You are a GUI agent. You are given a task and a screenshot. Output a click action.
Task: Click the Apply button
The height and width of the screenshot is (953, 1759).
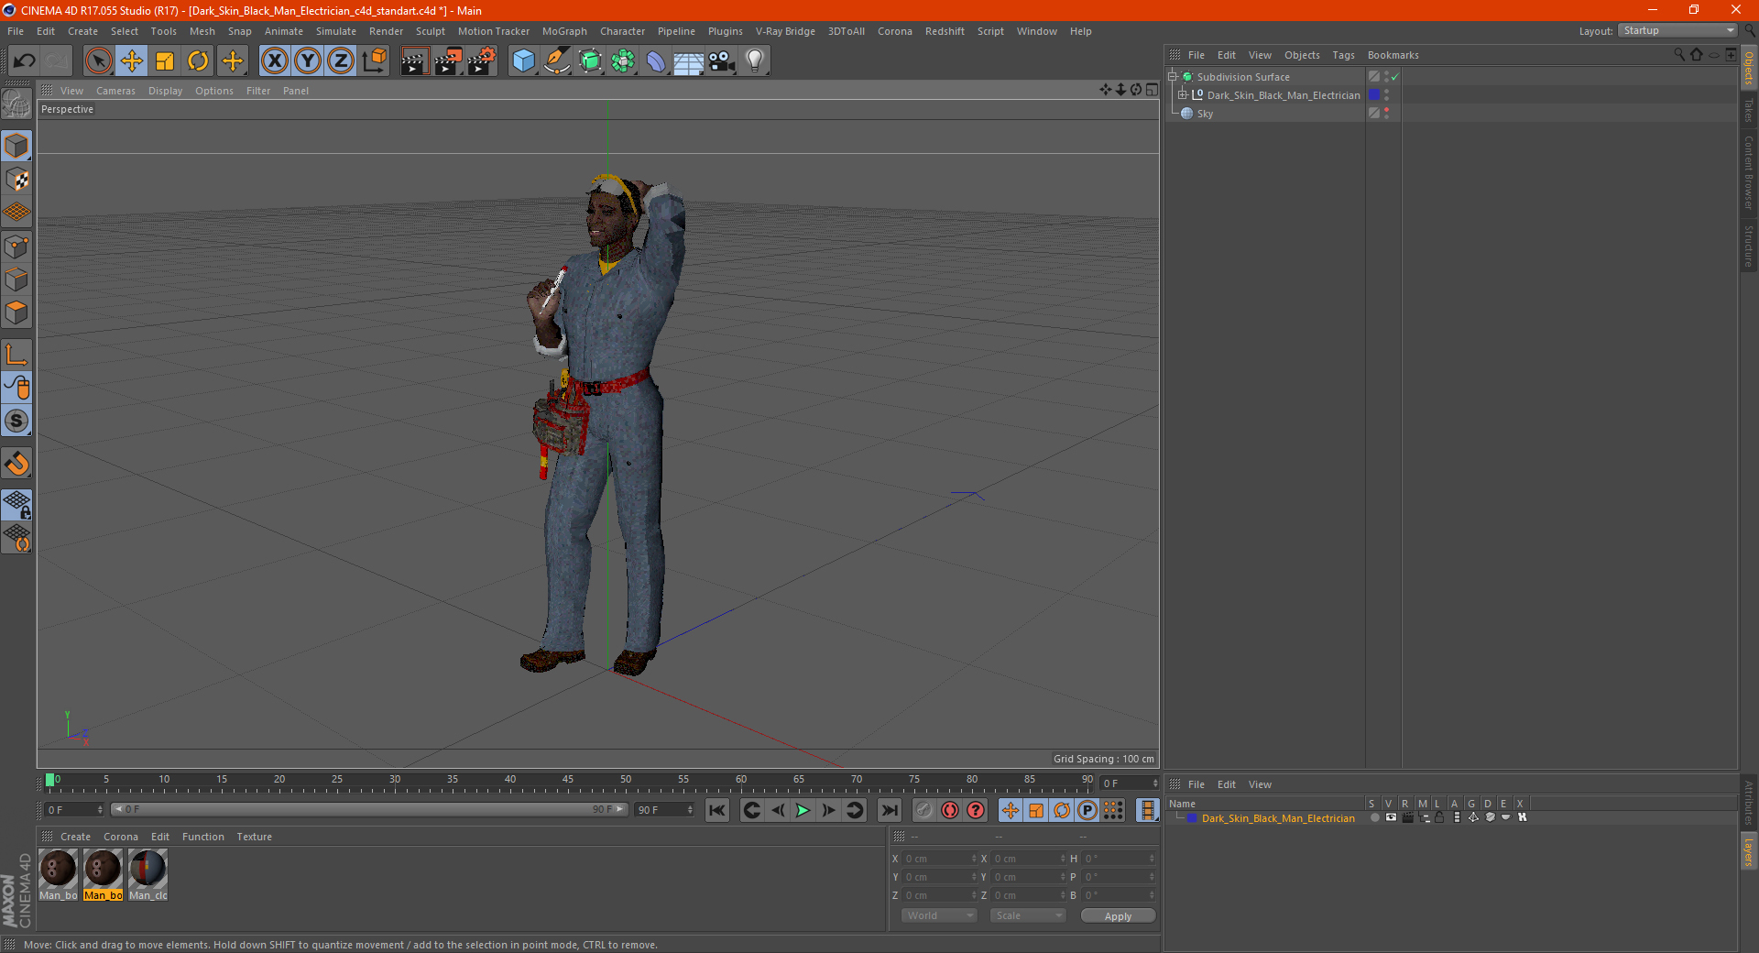[x=1118, y=916]
